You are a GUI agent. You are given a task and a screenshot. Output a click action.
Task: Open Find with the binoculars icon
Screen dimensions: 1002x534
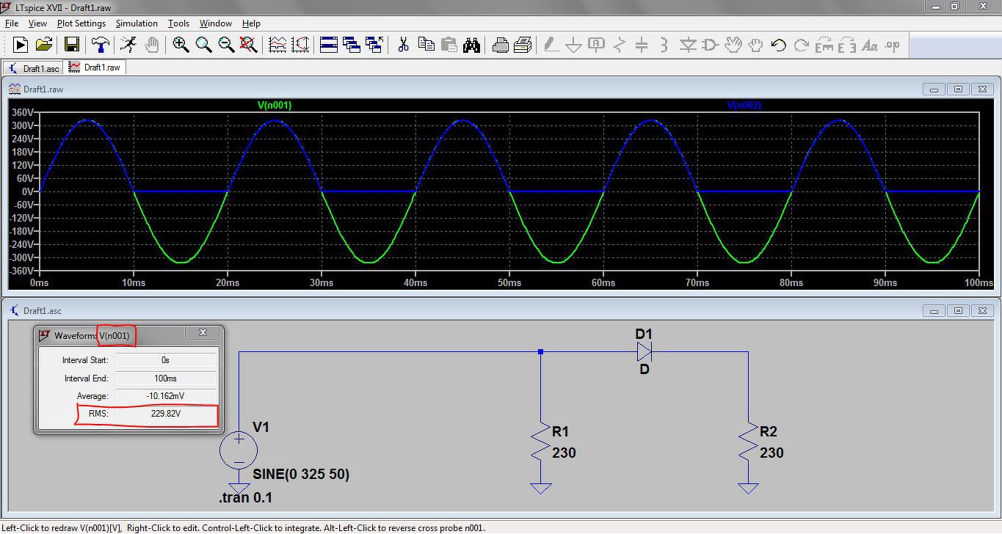(x=471, y=45)
